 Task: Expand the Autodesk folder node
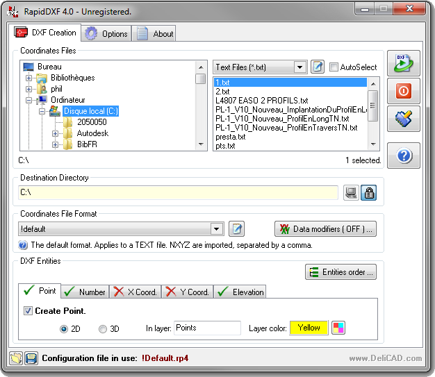[x=55, y=133]
